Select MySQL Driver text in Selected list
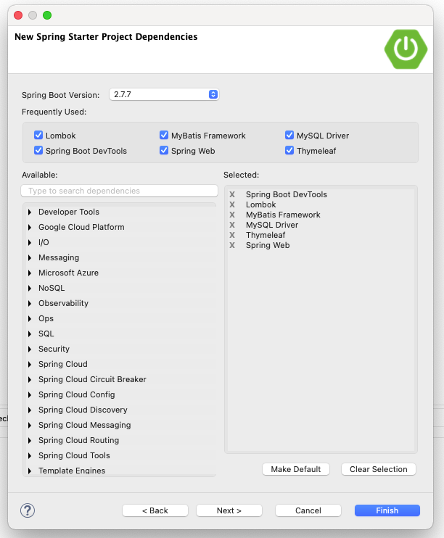The height and width of the screenshot is (538, 444). 272,225
